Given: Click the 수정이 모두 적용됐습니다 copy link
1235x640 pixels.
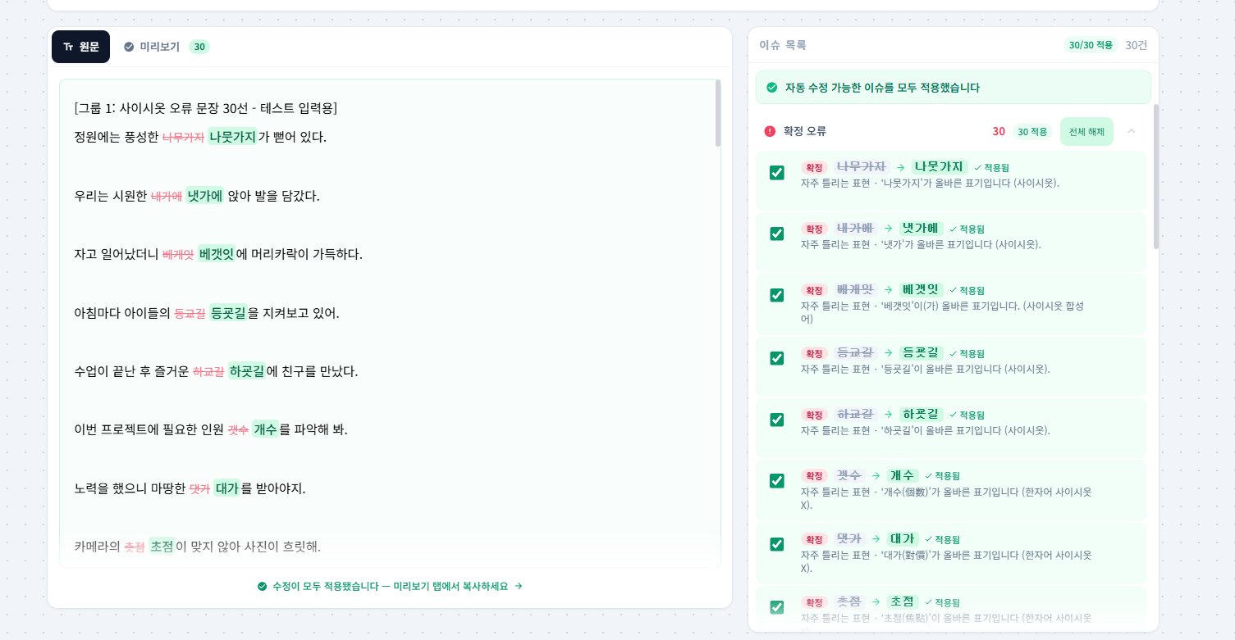Looking at the screenshot, I should [x=390, y=587].
